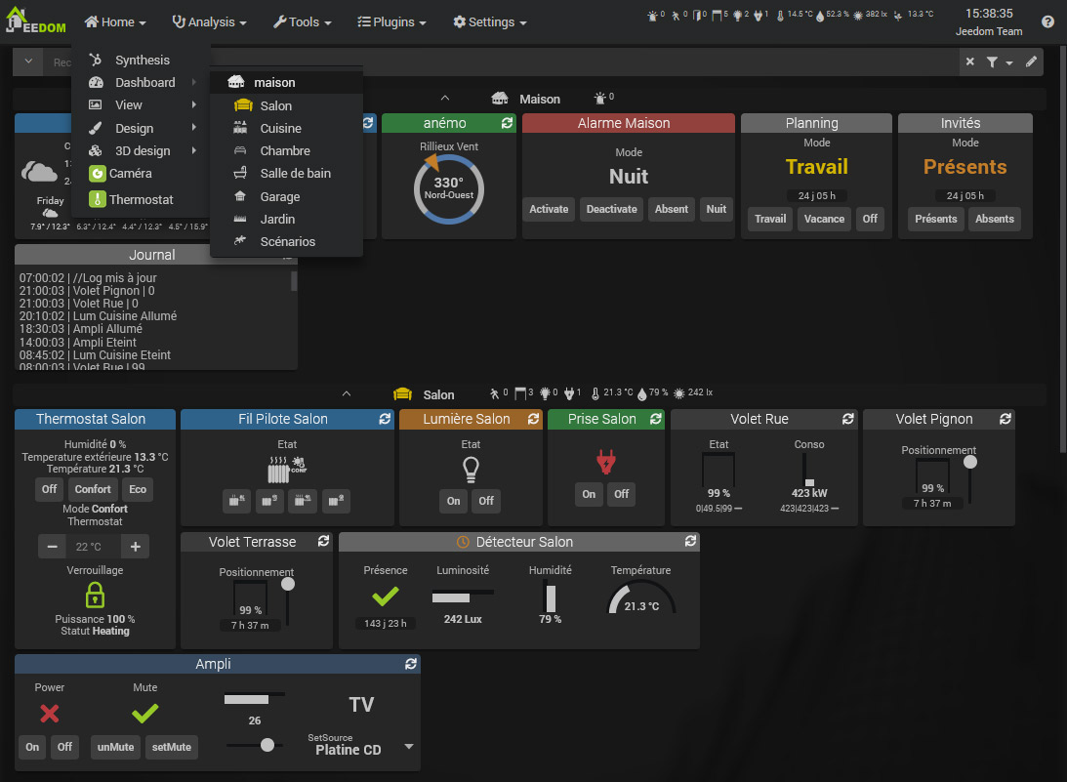Click unMute on Ampli
1067x782 pixels.
click(116, 747)
